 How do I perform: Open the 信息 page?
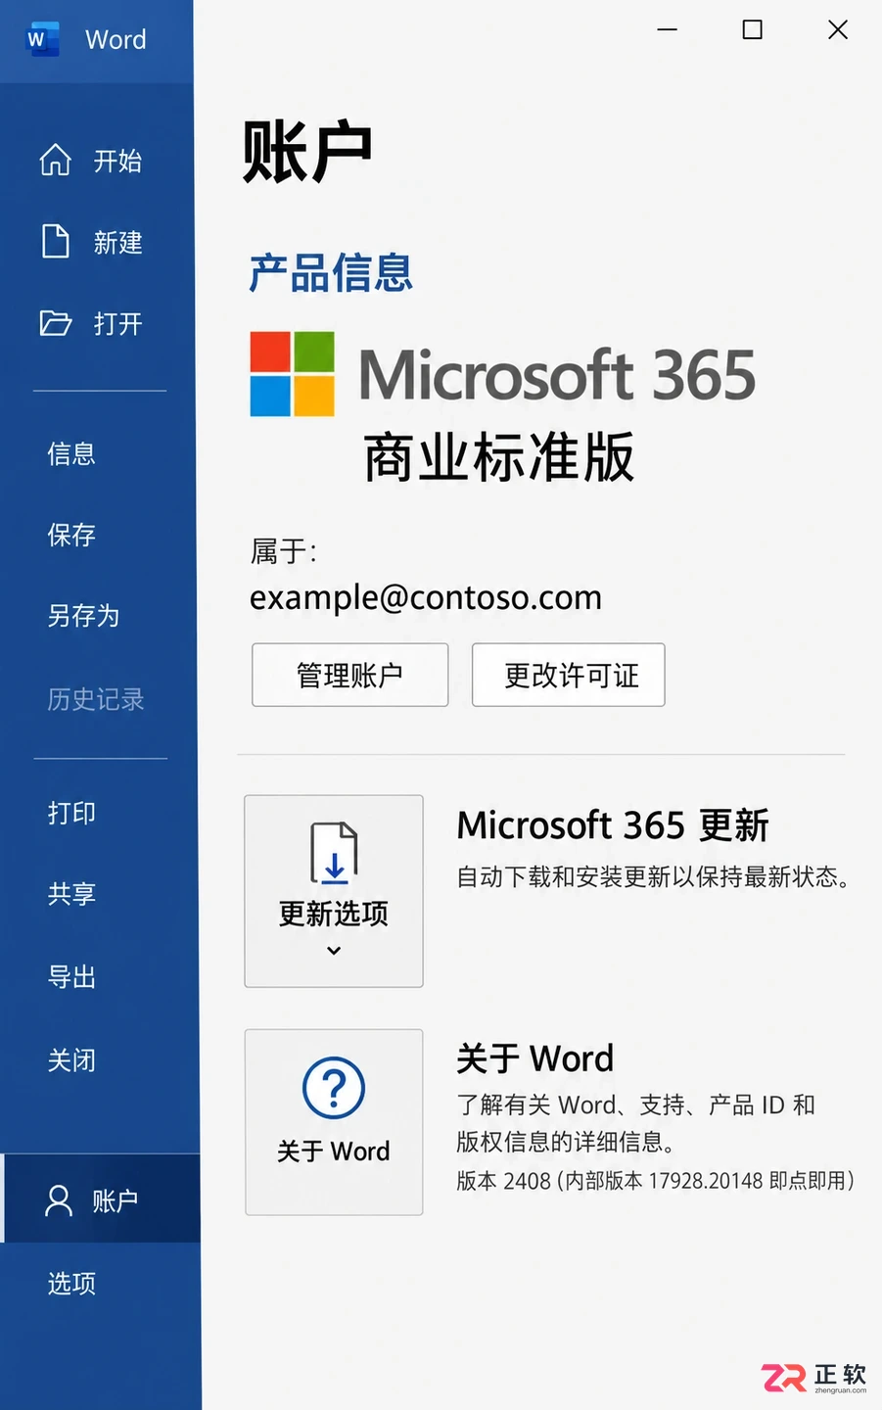coord(71,453)
